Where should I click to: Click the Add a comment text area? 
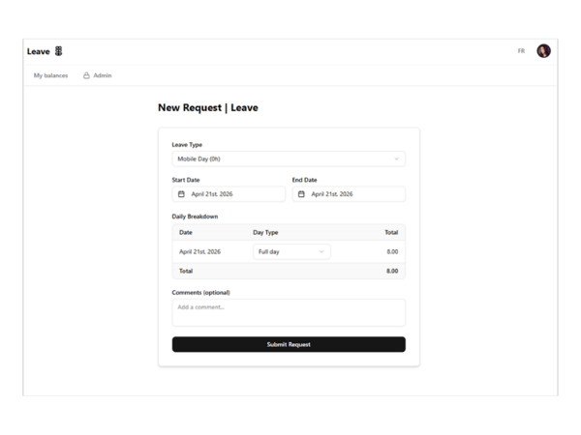(x=289, y=313)
